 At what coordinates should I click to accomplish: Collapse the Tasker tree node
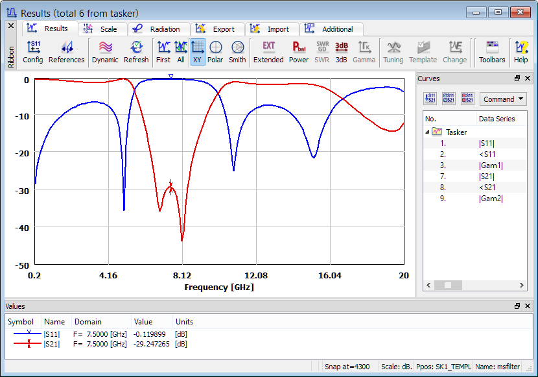point(427,132)
